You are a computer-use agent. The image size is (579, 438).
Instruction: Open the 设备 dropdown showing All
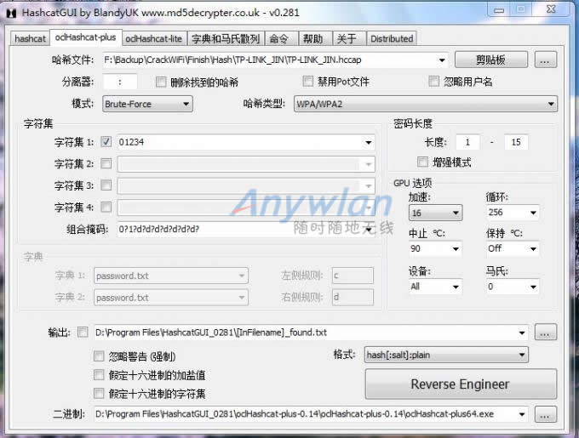[435, 287]
